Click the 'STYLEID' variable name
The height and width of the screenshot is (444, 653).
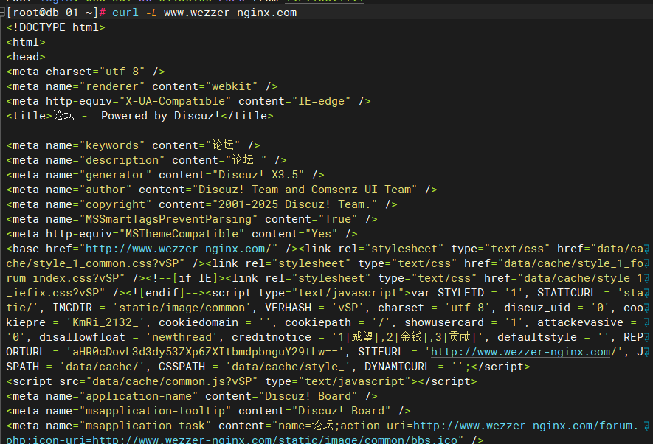[460, 293]
